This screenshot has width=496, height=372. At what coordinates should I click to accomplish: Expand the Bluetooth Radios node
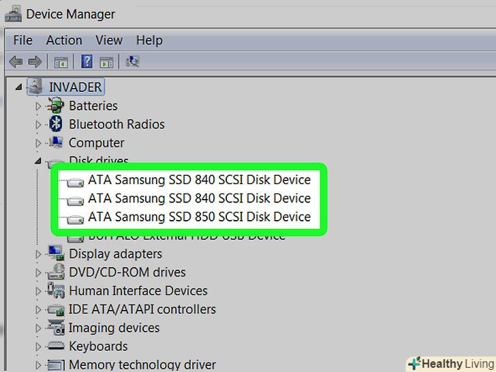(38, 125)
